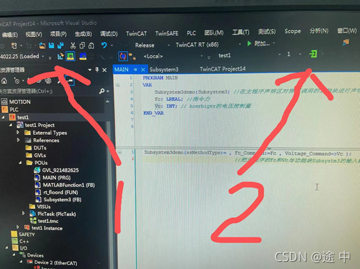The image size is (360, 269).
Task: Switch to the Subsystem3 tab
Action: point(164,69)
